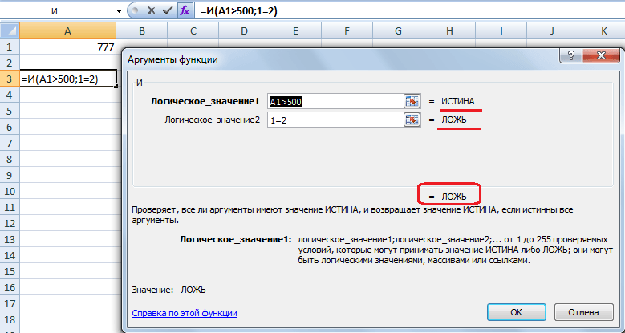Select column G header
Screen dimensions: 625x333
[x=399, y=30]
